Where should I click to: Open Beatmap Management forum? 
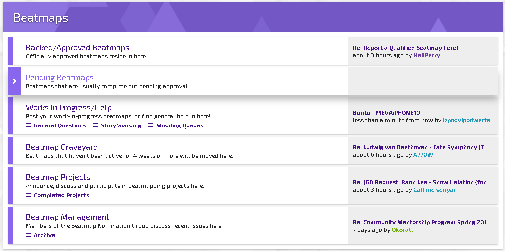(x=68, y=217)
